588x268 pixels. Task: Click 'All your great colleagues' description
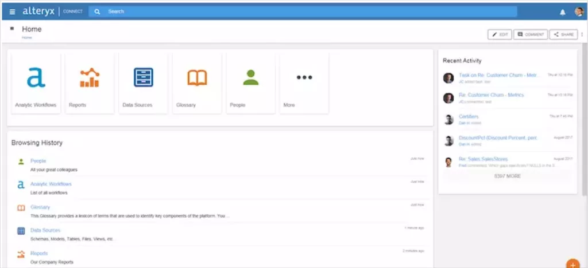(x=54, y=170)
